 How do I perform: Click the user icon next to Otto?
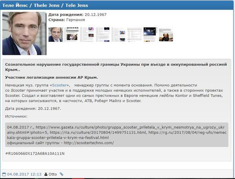(46, 174)
